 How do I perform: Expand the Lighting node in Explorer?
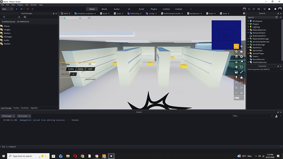pos(248,27)
